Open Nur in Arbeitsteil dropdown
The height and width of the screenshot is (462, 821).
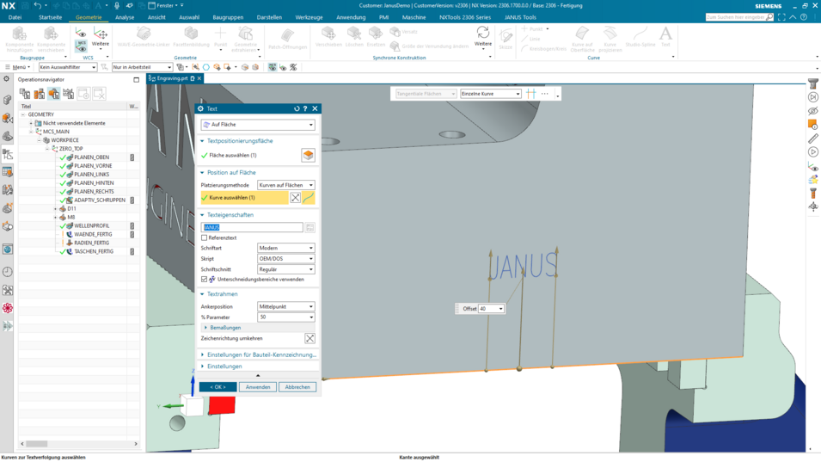[x=143, y=67]
